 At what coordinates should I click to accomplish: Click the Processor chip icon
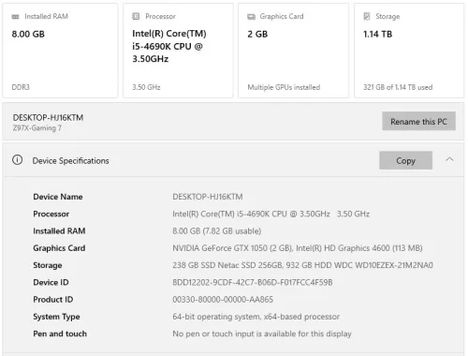136,16
